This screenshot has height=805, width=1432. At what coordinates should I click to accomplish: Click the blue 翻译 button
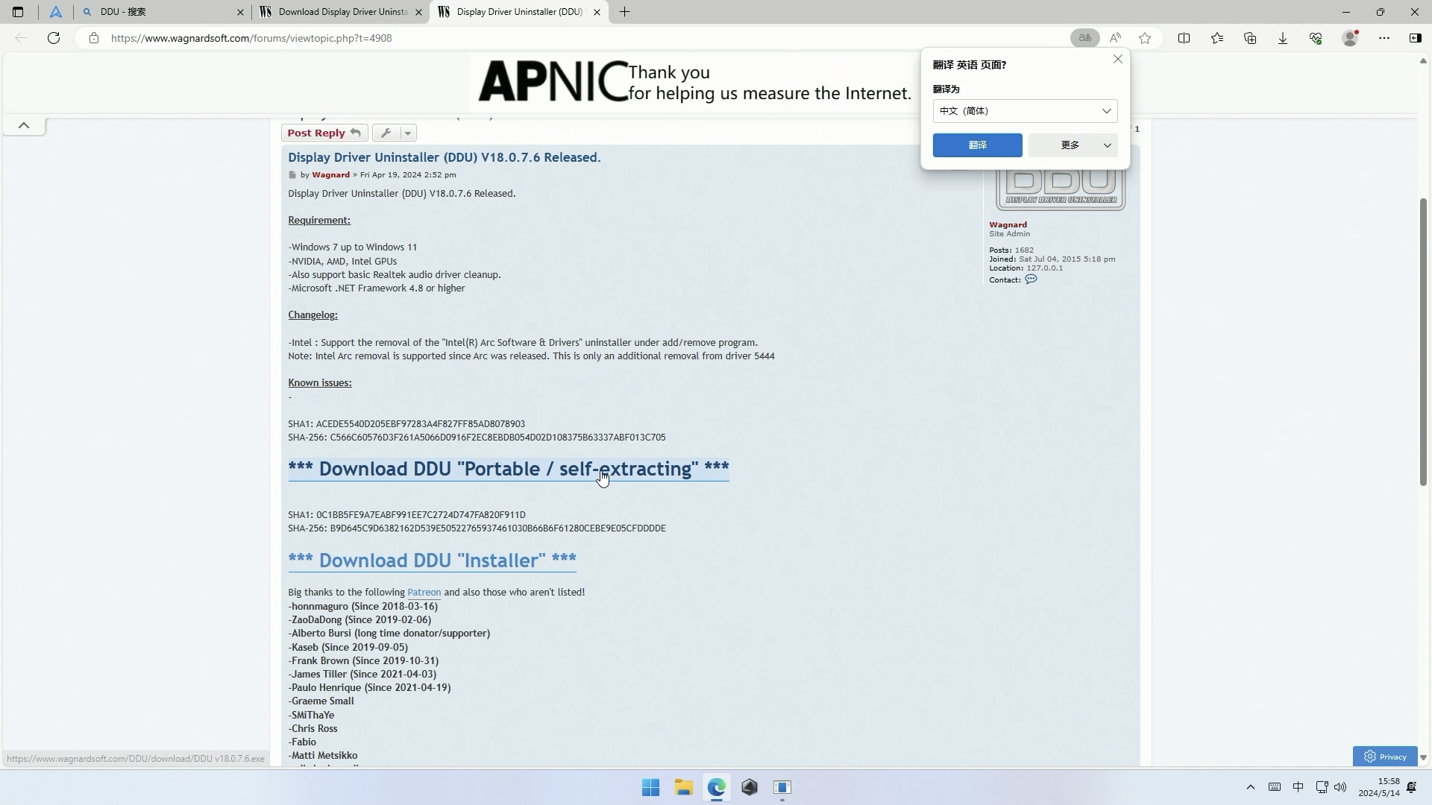977,145
